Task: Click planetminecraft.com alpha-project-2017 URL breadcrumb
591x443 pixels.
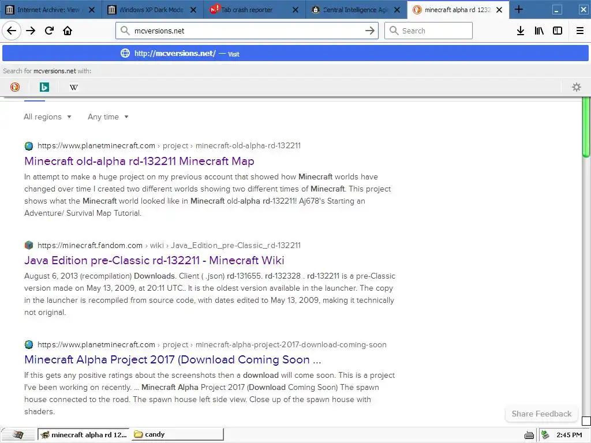Action: [212, 344]
